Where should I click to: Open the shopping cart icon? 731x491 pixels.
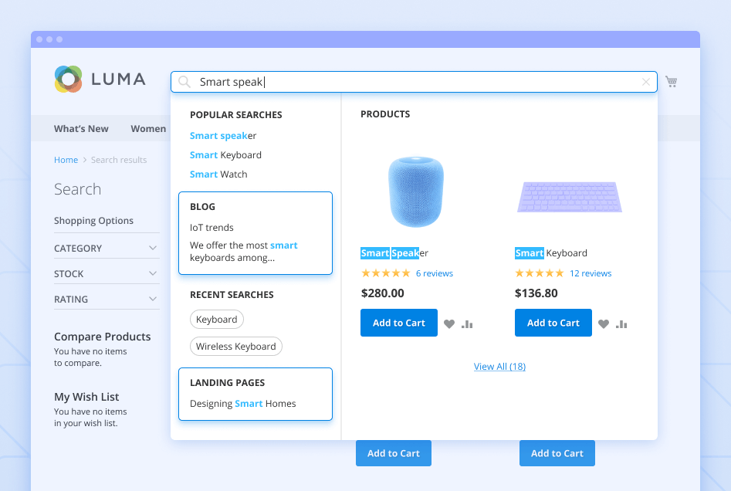pyautogui.click(x=672, y=82)
